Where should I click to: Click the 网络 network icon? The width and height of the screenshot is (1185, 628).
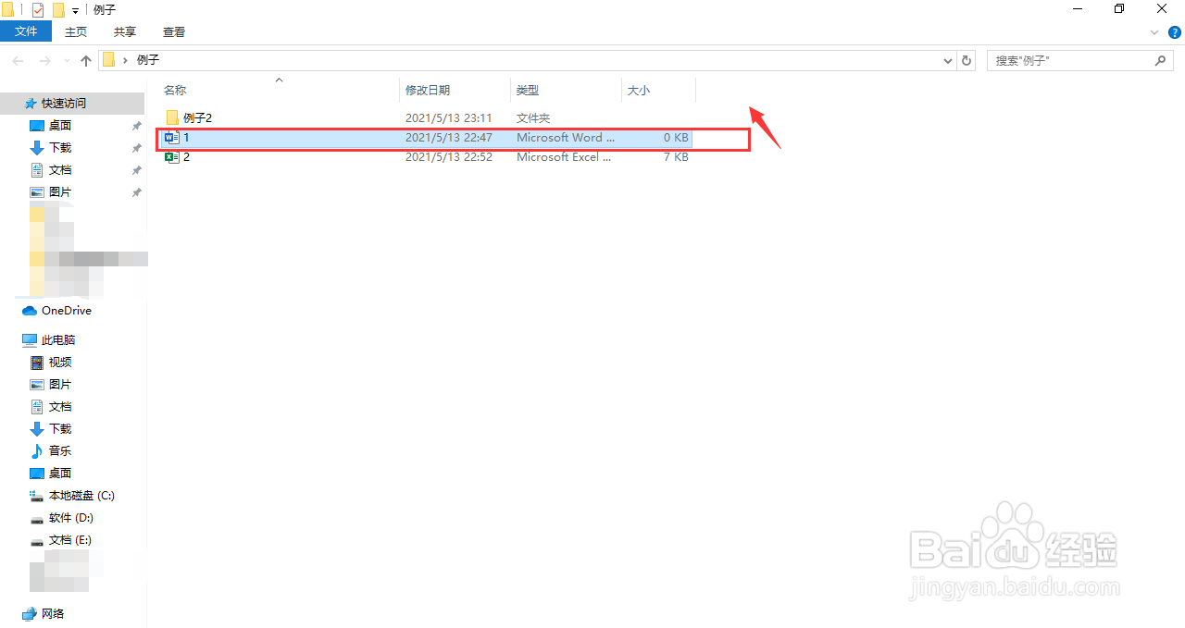coord(30,613)
